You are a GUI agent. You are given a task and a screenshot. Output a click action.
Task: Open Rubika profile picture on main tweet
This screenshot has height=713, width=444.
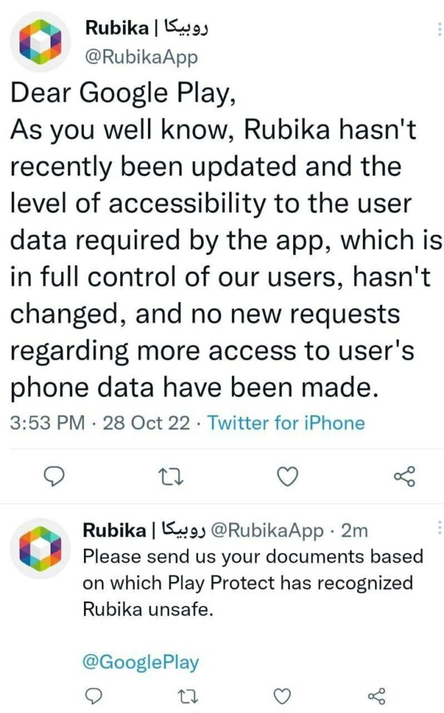40,41
